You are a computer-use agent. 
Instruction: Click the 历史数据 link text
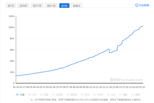click(144, 5)
